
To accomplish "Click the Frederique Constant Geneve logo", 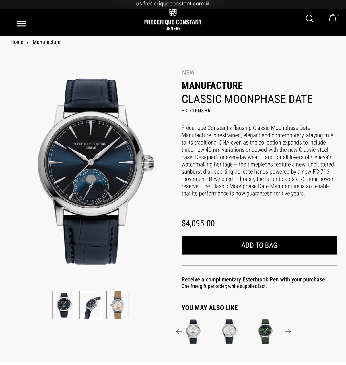I will [x=173, y=20].
